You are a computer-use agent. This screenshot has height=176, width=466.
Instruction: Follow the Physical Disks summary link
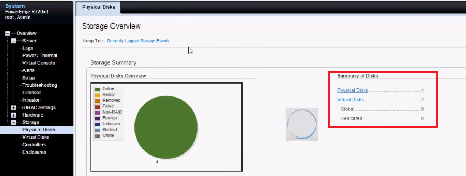tap(353, 91)
